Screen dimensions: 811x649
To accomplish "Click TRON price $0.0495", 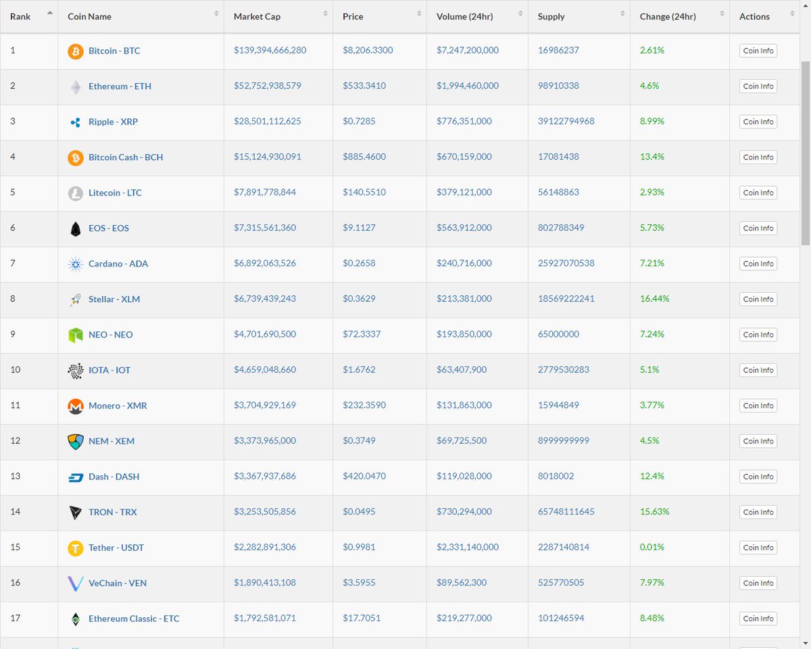I will coord(359,512).
